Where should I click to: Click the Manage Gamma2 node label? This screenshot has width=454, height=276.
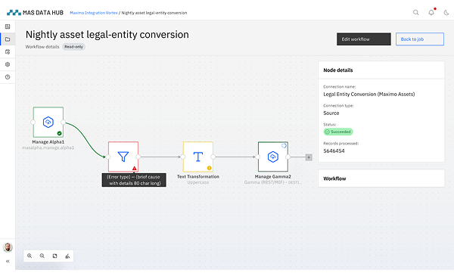pos(272,176)
